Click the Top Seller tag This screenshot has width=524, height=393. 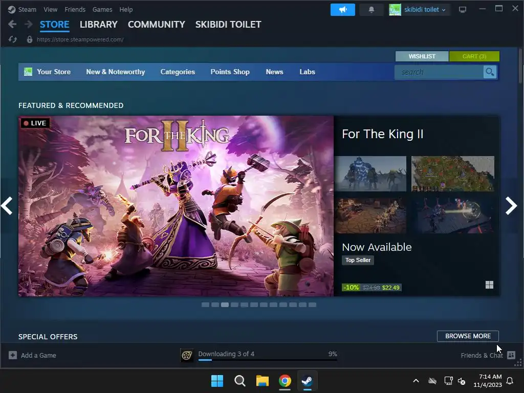358,260
